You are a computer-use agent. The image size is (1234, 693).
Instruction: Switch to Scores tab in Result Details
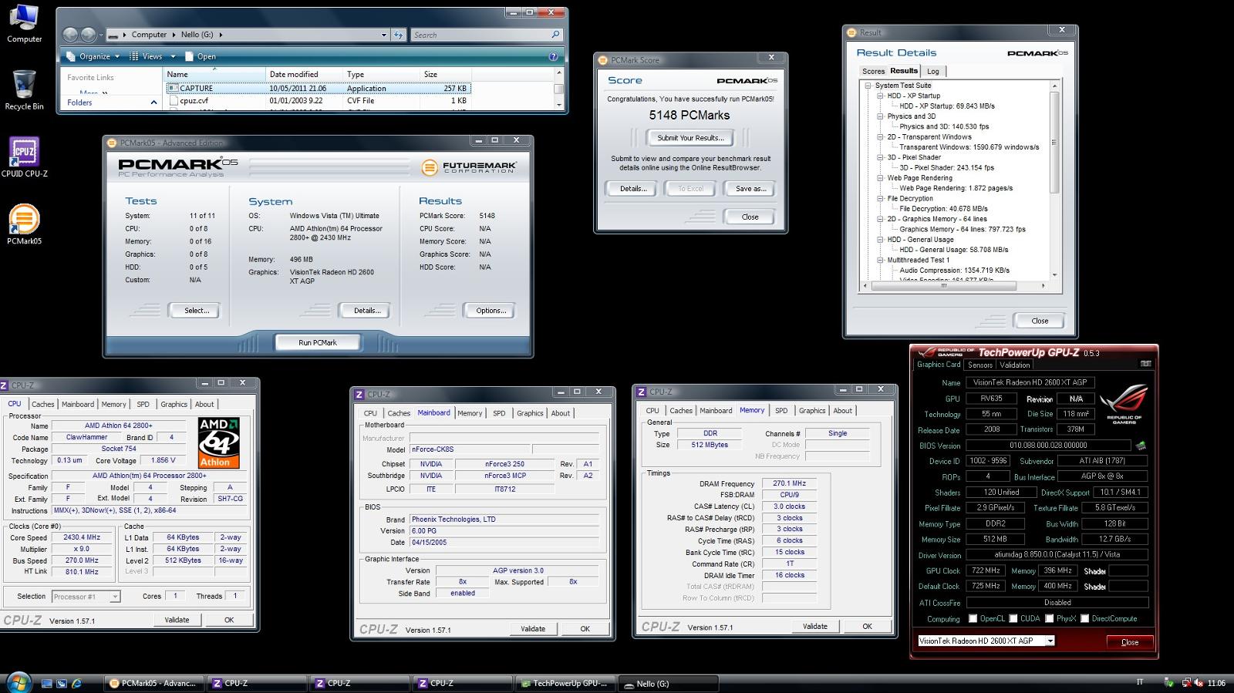873,71
